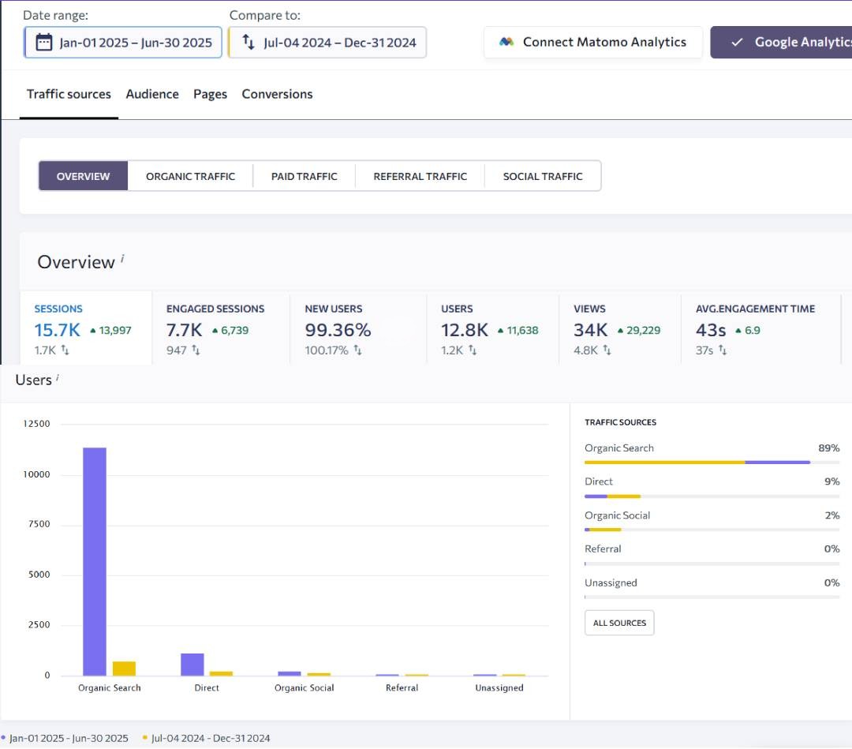Click the tall purple Organic Search bar
The height and width of the screenshot is (749, 852).
coord(95,560)
